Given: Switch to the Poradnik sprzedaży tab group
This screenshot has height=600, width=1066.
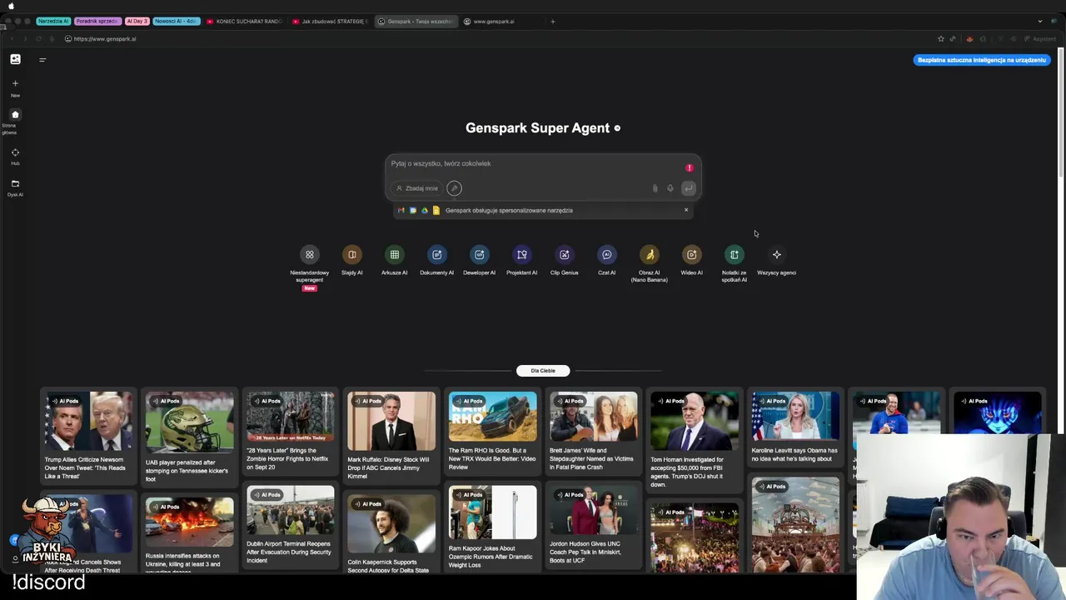Looking at the screenshot, I should click(x=97, y=21).
